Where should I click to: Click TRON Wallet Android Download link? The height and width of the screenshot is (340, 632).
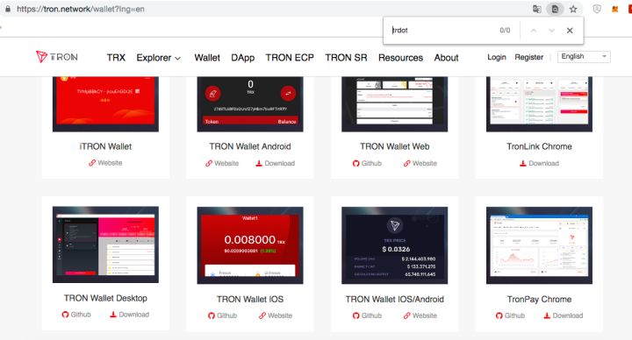[276, 163]
